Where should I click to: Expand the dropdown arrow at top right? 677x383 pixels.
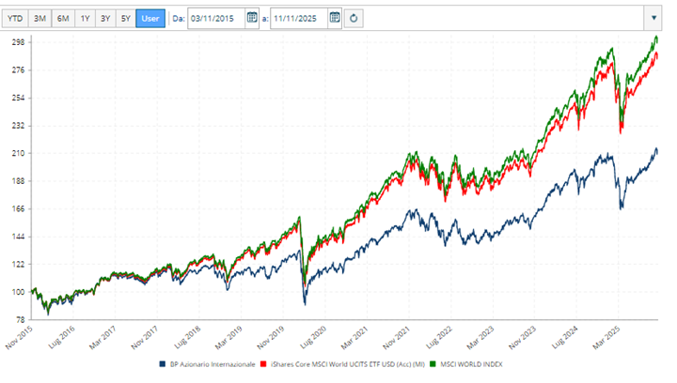[x=654, y=18]
